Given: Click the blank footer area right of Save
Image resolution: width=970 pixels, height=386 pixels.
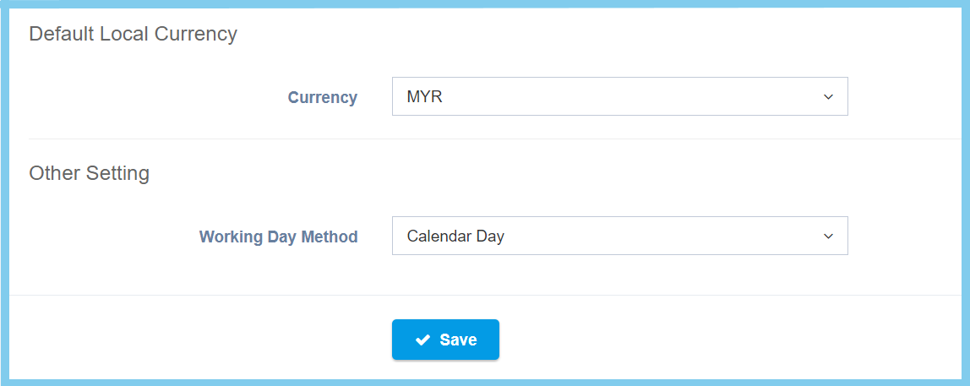Looking at the screenshot, I should pyautogui.click(x=718, y=340).
